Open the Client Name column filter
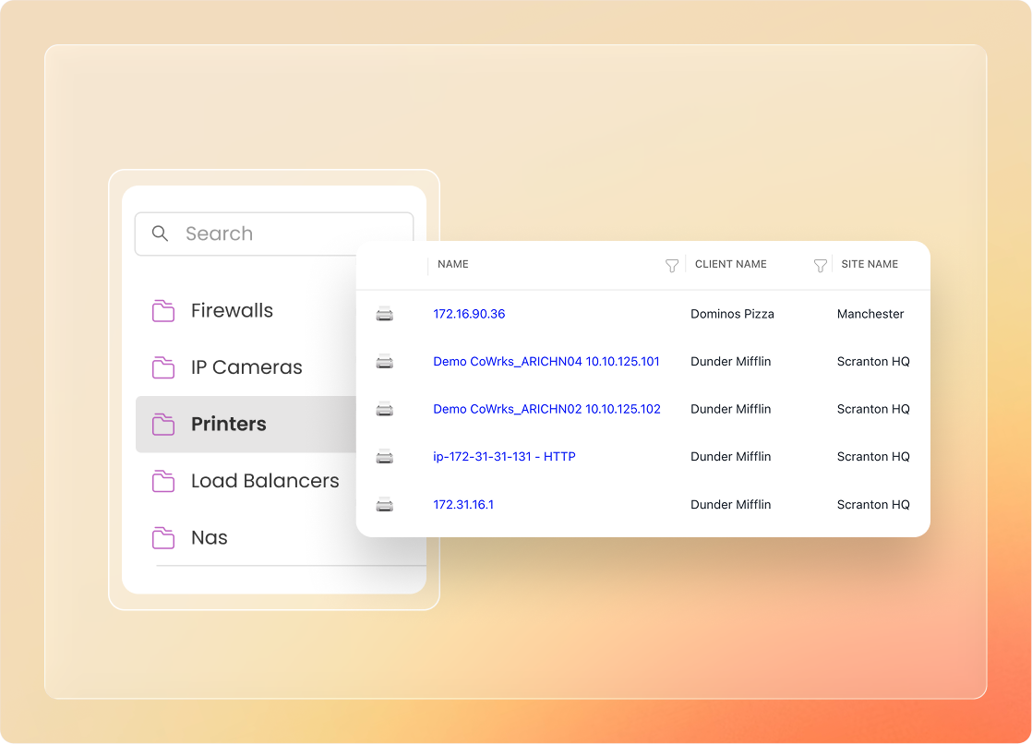Screen dimensions: 1032x744 pos(820,265)
